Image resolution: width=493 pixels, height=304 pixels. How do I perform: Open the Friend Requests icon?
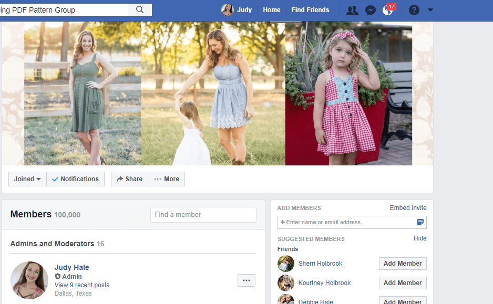point(352,10)
